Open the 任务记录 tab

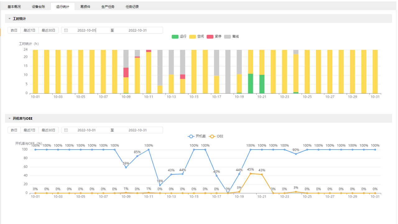132,7
